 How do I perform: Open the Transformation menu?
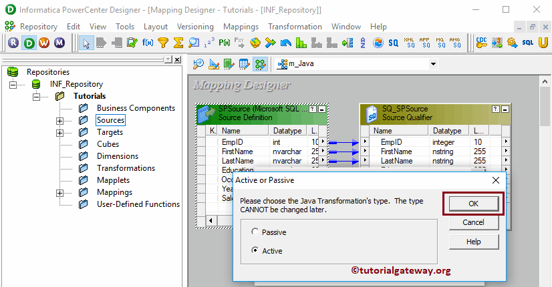tap(295, 27)
